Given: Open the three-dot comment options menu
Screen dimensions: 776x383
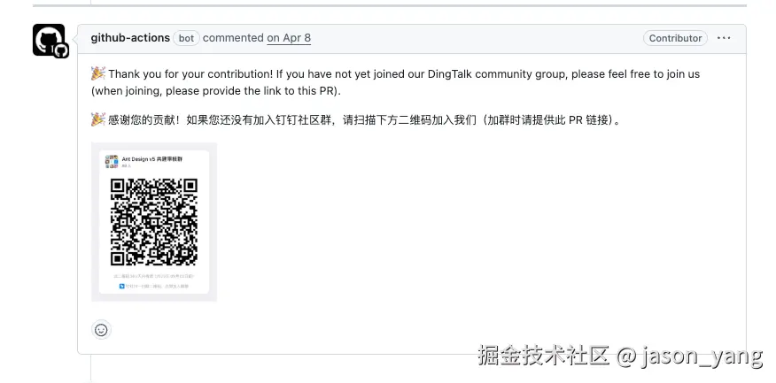Looking at the screenshot, I should point(724,38).
